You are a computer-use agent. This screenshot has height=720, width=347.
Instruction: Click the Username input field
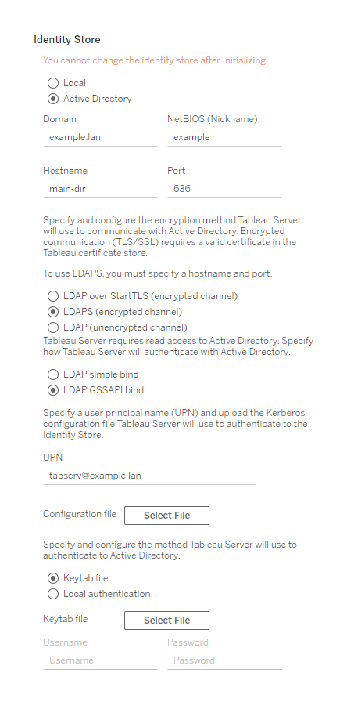[x=100, y=660]
